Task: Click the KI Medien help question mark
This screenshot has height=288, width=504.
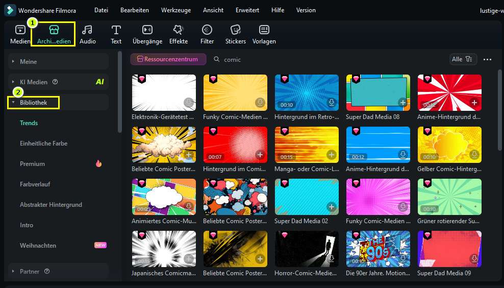Action: [55, 82]
